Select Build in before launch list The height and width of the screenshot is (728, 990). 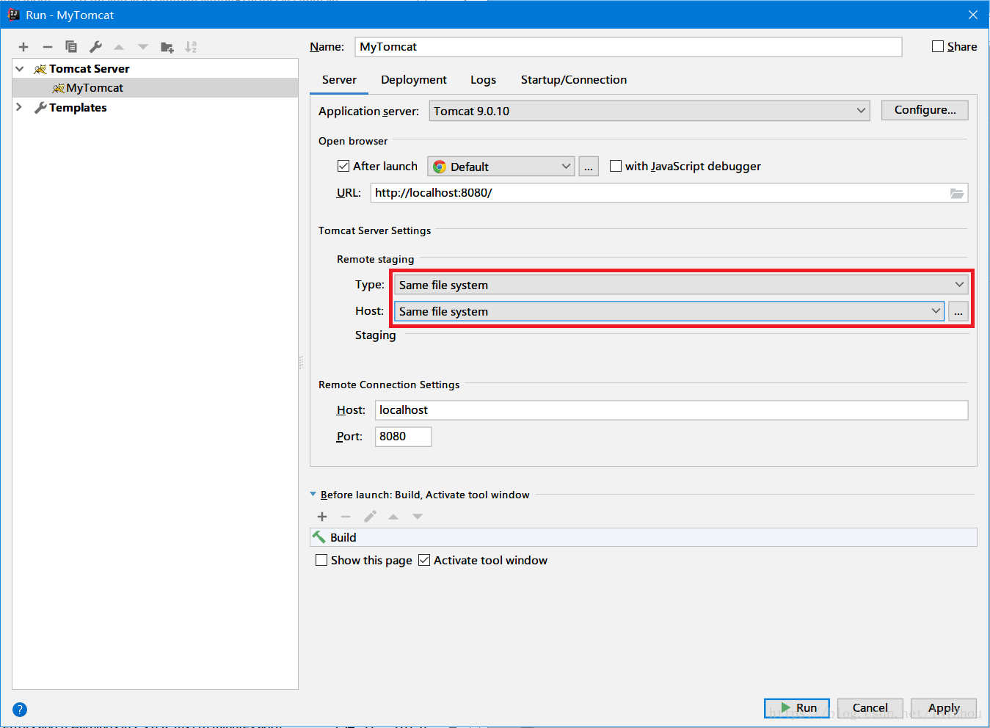click(644, 537)
